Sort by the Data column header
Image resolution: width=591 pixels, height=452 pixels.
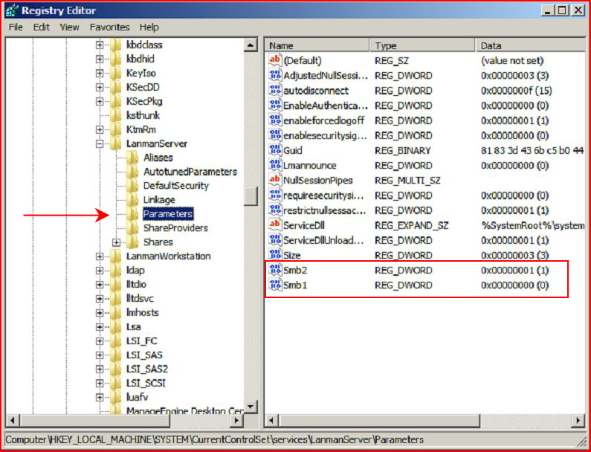[532, 45]
